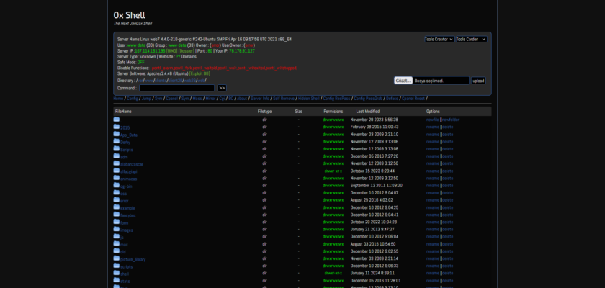Click the picture_library folder icon
Viewport: 605px width, 288px height.
point(117,258)
